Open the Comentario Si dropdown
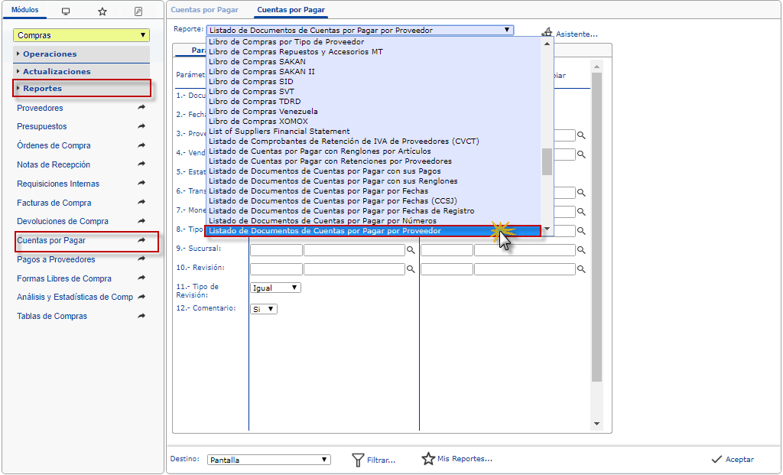 tap(265, 309)
